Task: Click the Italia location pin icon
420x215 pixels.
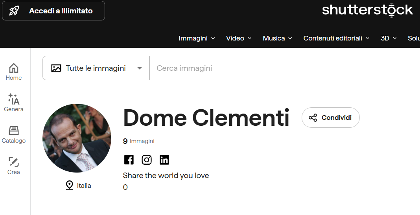Action: click(x=69, y=185)
